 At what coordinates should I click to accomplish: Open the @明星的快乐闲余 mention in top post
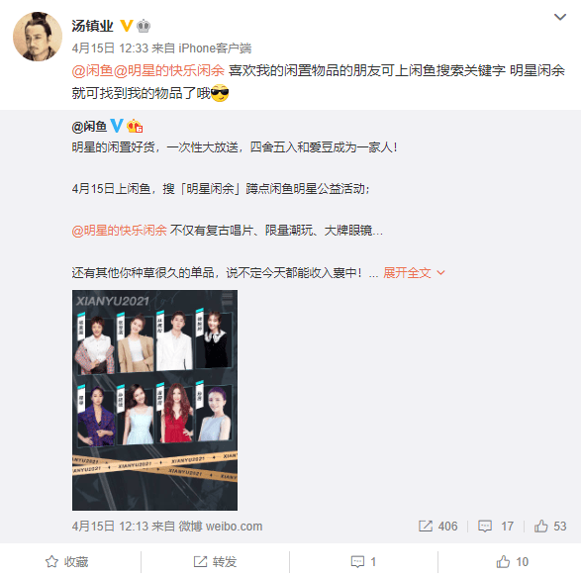click(x=168, y=70)
